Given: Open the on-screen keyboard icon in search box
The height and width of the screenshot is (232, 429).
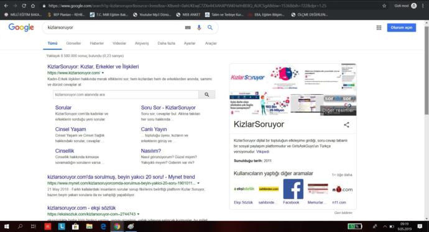Looking at the screenshot, I should pos(188,27).
